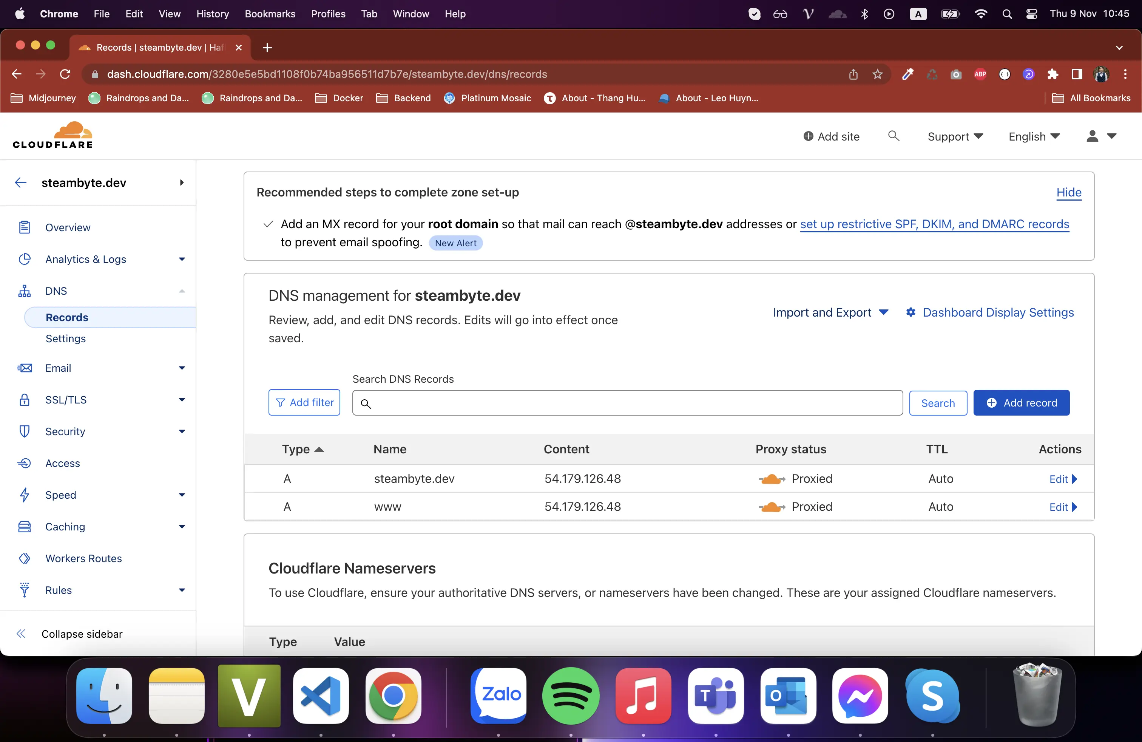Focus the Search DNS Records field
The width and height of the screenshot is (1142, 742).
(628, 403)
